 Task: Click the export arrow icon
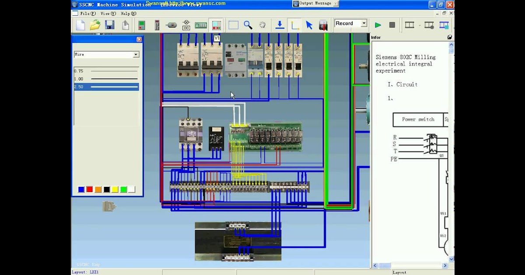pos(126,25)
